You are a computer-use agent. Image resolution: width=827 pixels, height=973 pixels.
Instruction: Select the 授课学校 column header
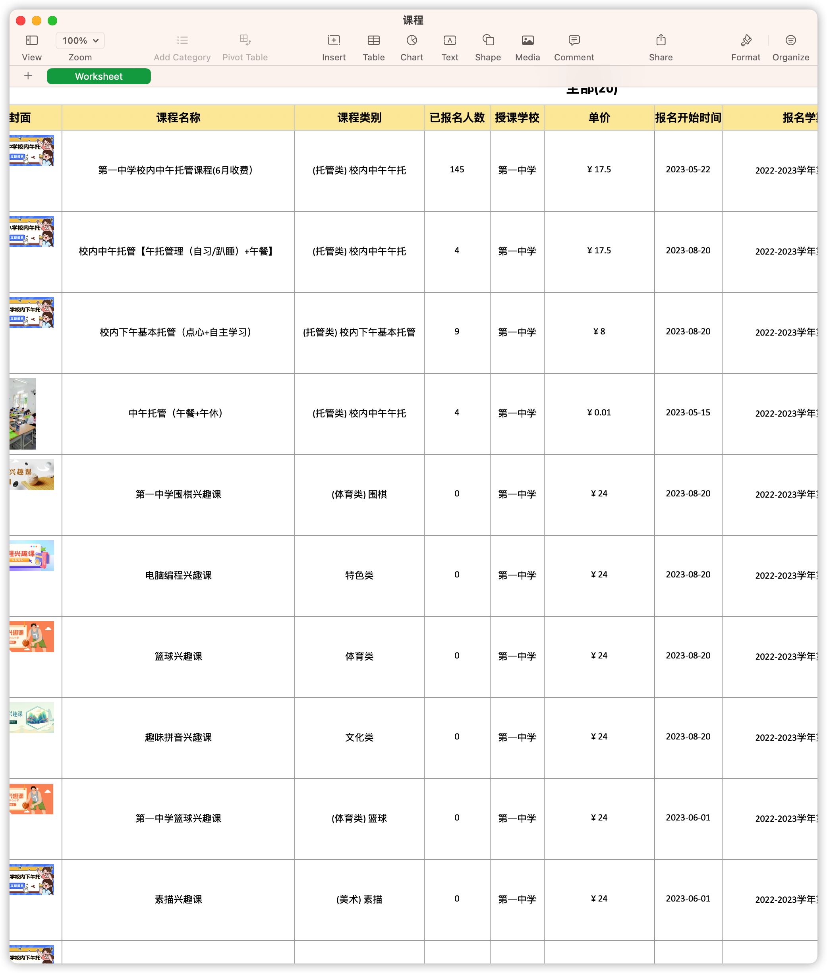pos(517,118)
